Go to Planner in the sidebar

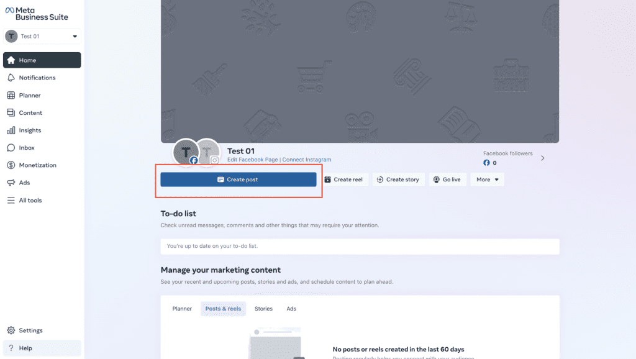click(x=42, y=95)
